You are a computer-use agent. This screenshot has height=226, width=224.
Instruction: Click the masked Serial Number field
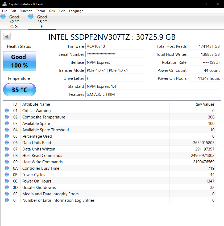click(x=115, y=54)
